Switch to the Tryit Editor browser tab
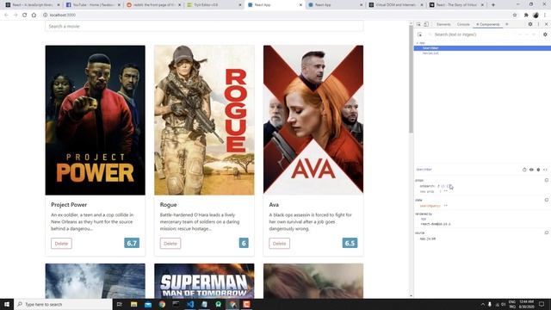This screenshot has height=310, width=551. coord(214,5)
